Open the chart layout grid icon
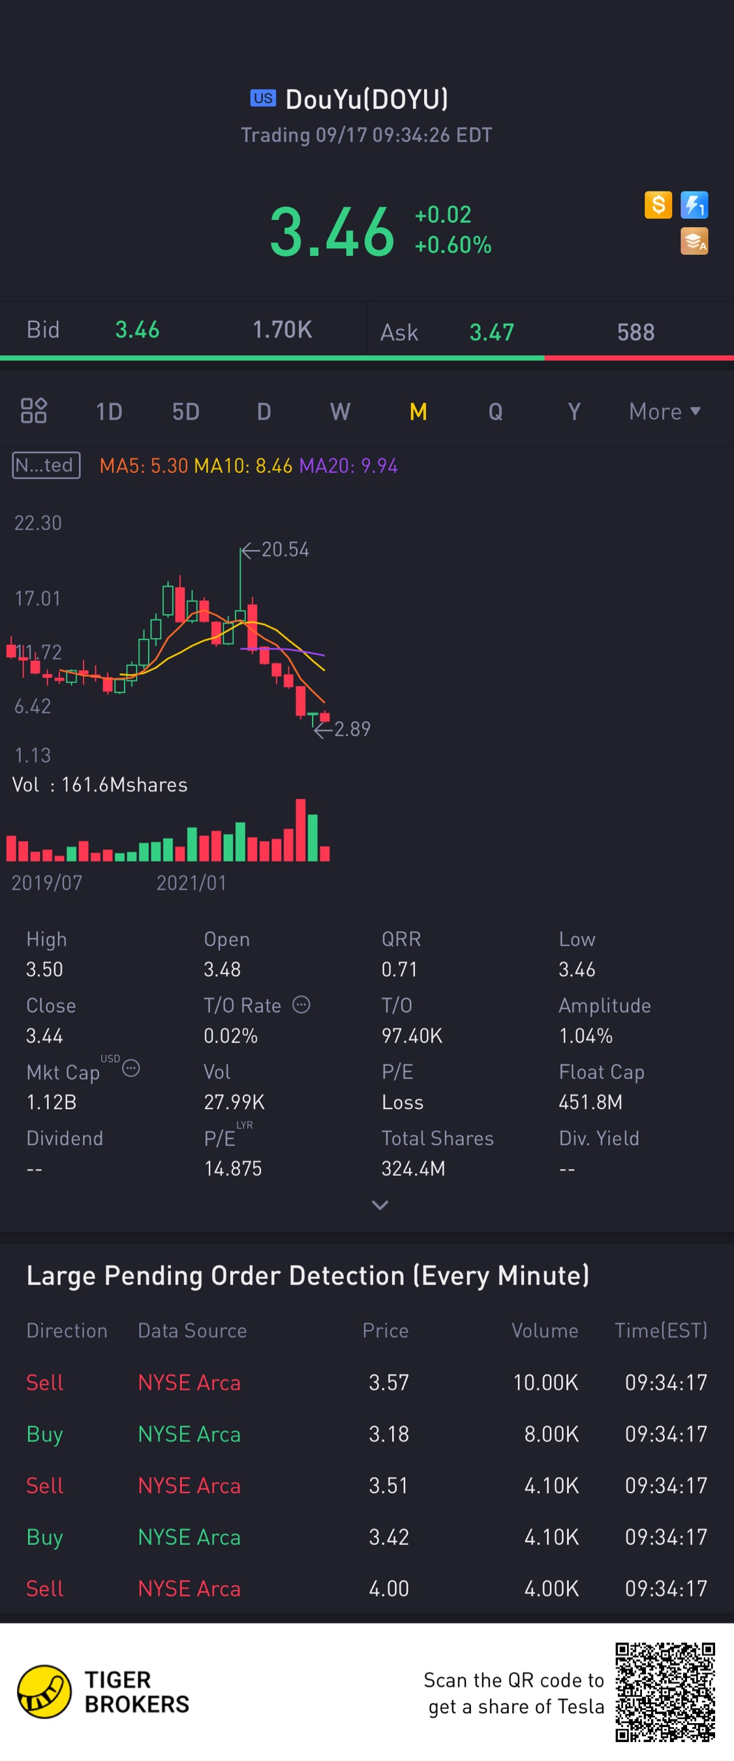This screenshot has height=1761, width=734. (33, 411)
